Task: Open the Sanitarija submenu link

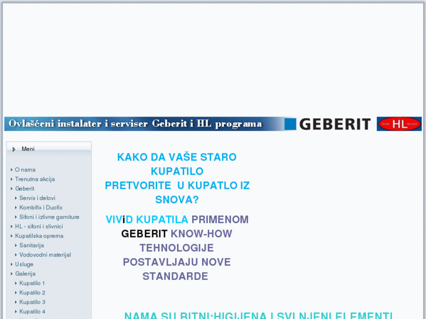Action: click(32, 245)
